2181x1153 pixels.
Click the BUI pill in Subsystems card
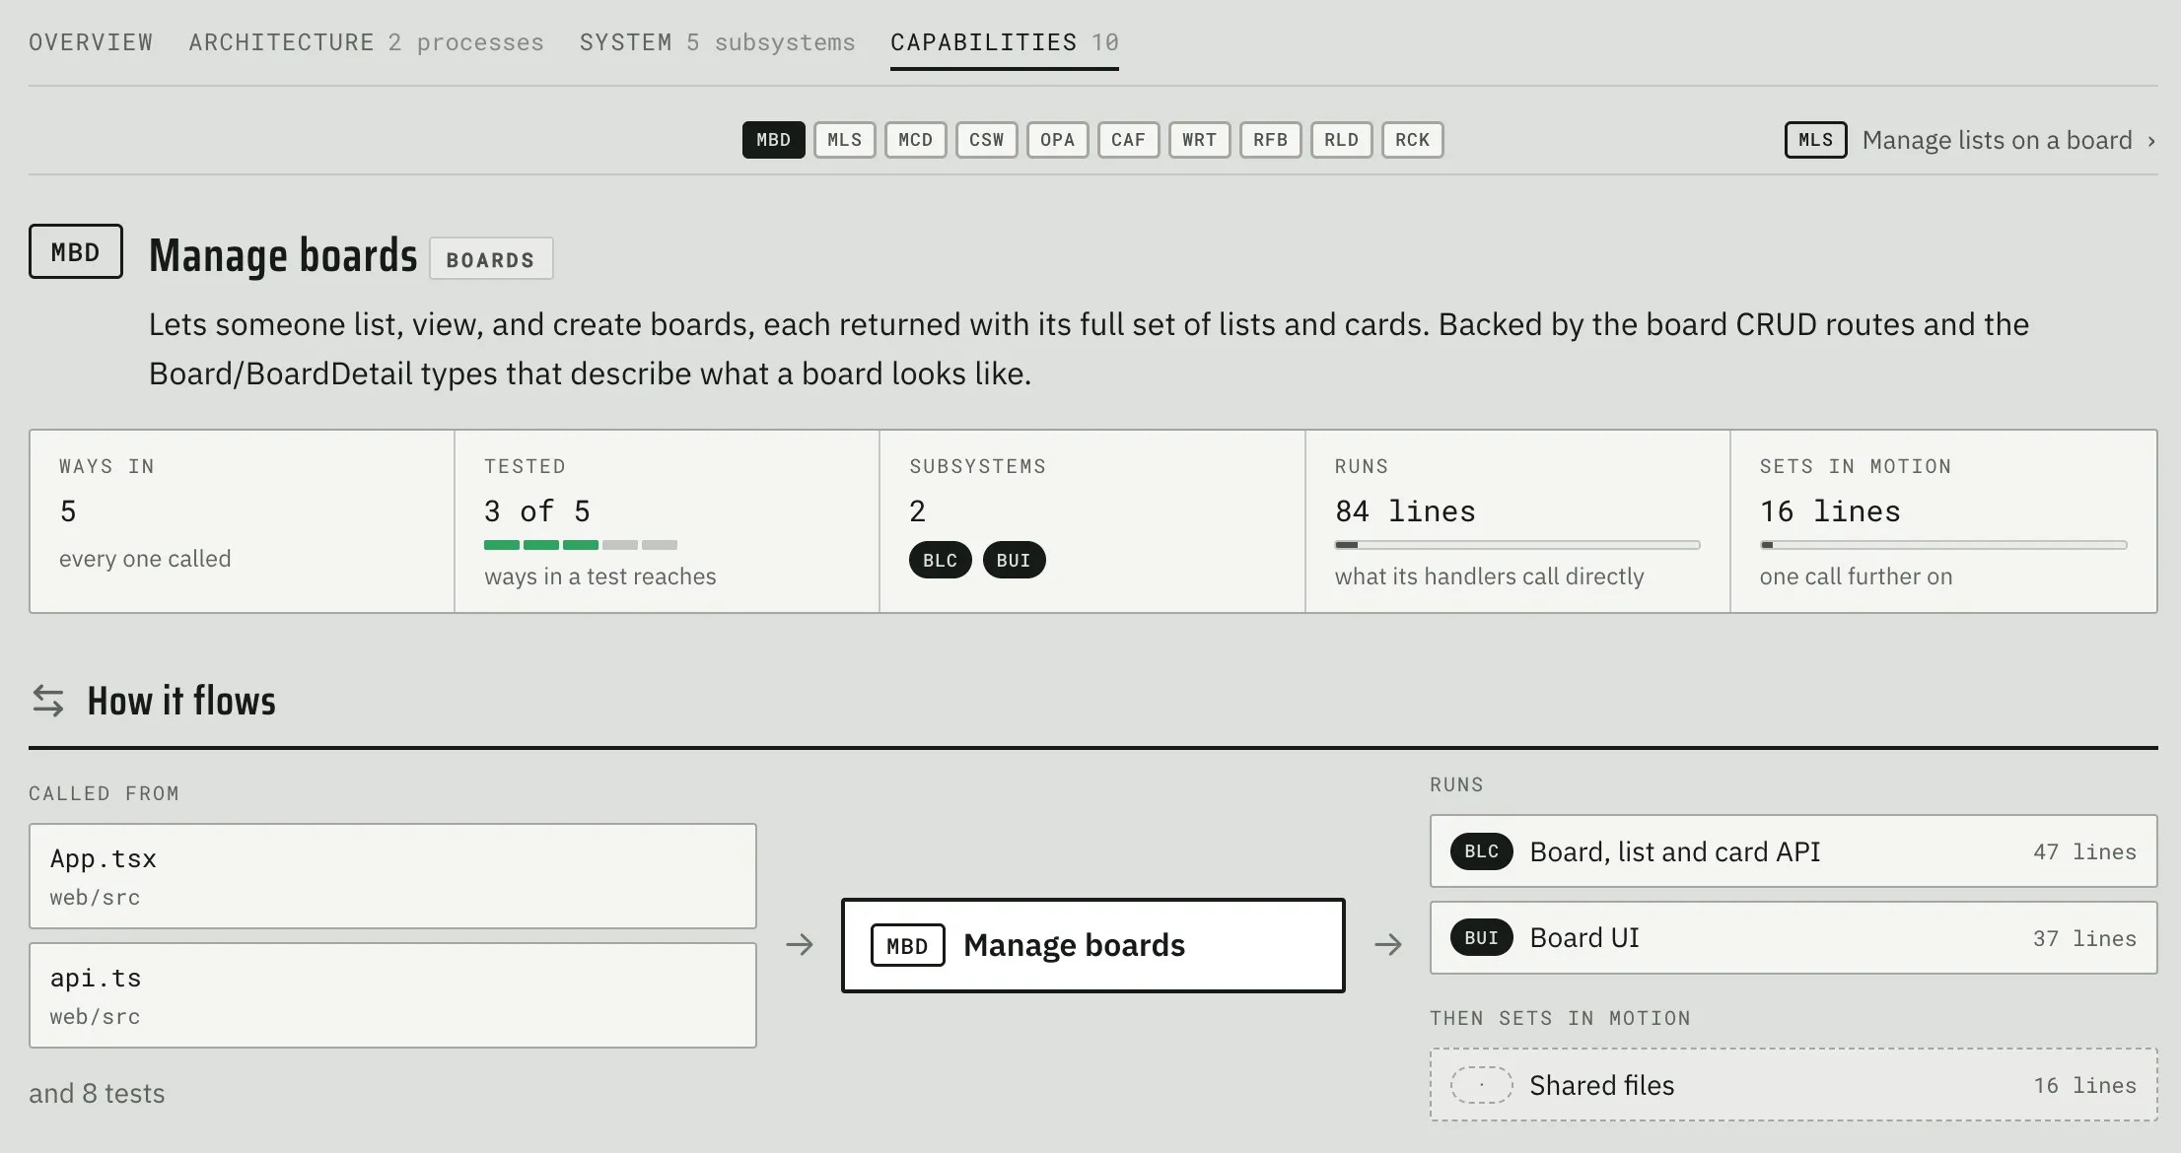click(1014, 560)
